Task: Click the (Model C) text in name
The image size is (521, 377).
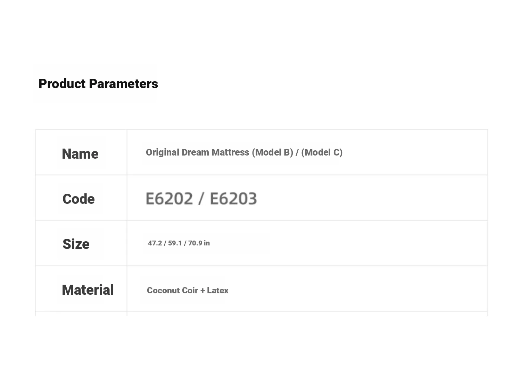Action: [322, 152]
